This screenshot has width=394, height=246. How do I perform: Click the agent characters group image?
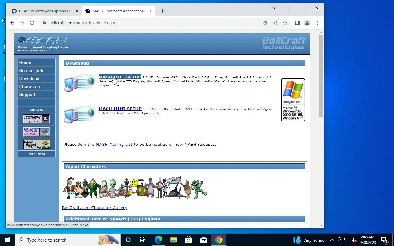tap(135, 188)
